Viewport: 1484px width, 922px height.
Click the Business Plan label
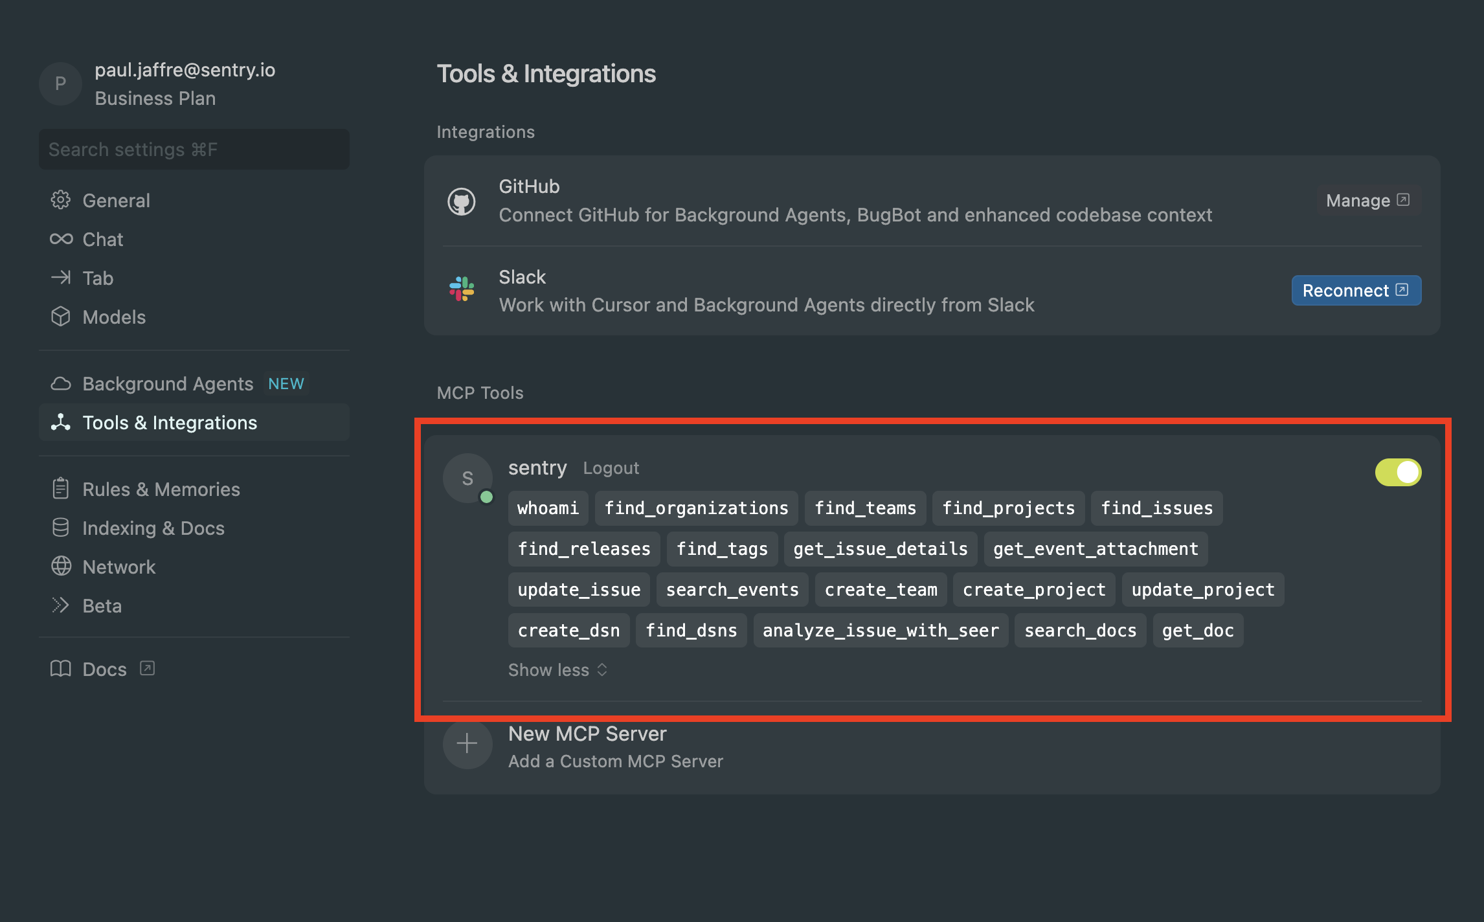click(x=155, y=98)
